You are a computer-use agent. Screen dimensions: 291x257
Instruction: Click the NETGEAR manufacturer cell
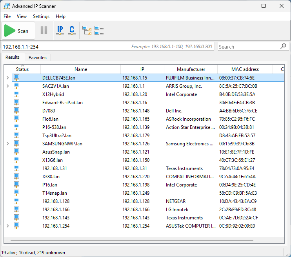[x=176, y=201]
